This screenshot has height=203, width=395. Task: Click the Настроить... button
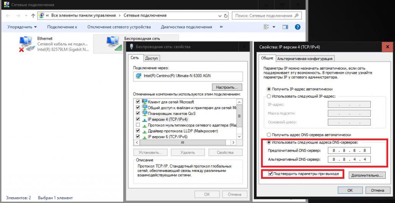[227, 87]
